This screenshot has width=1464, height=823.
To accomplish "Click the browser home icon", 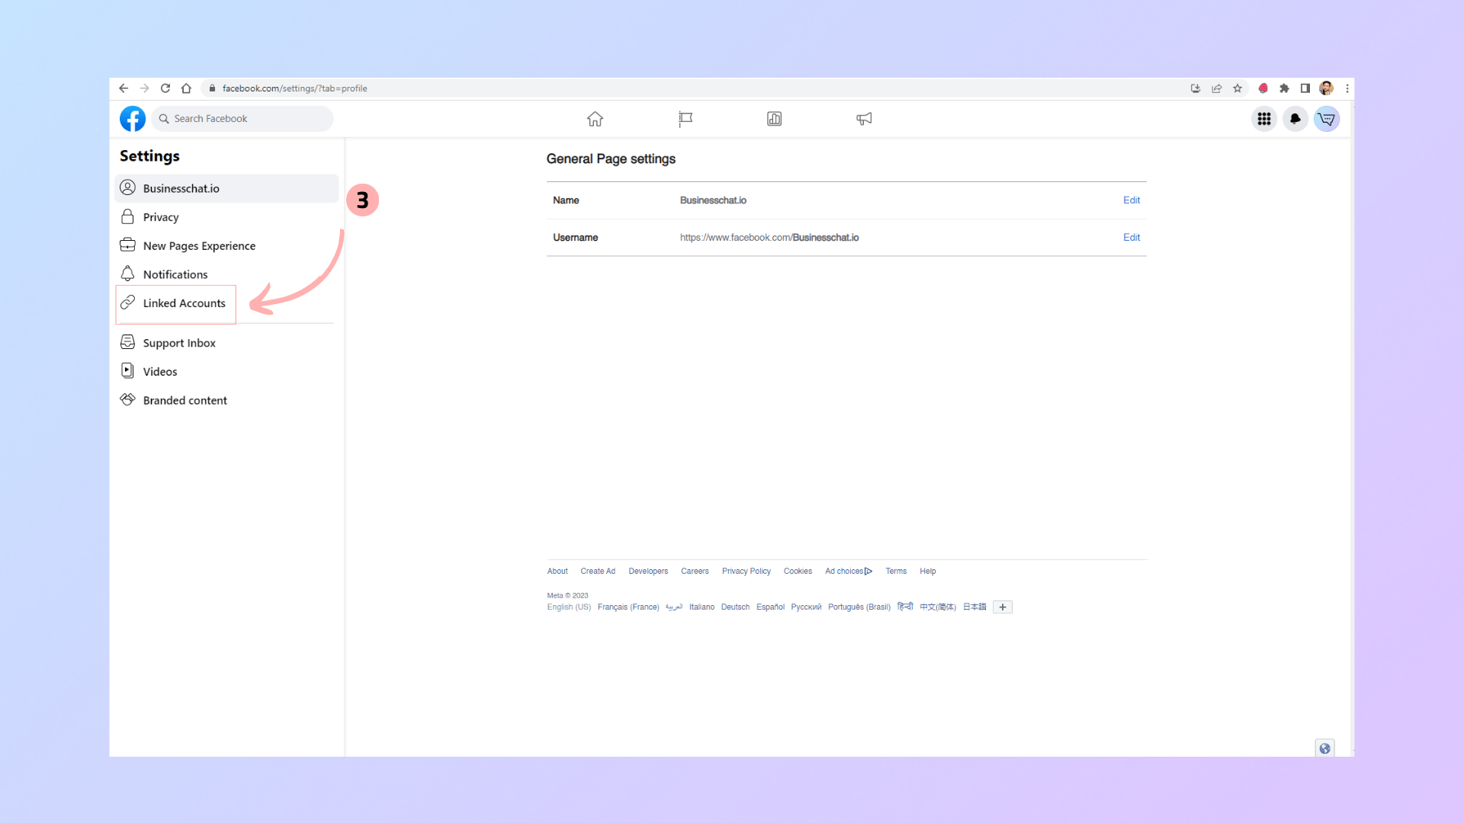I will (186, 88).
